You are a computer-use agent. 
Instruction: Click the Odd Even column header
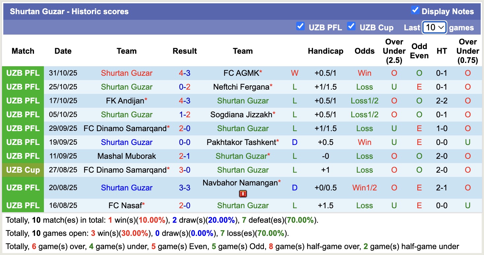(419, 51)
